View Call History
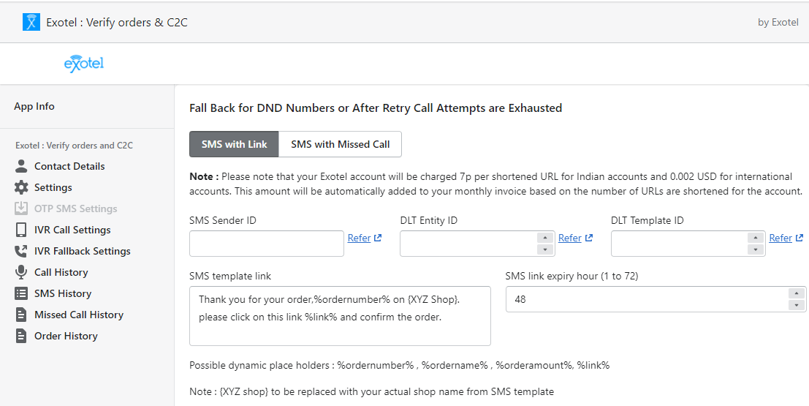Screen dimensions: 809x406 (61, 272)
